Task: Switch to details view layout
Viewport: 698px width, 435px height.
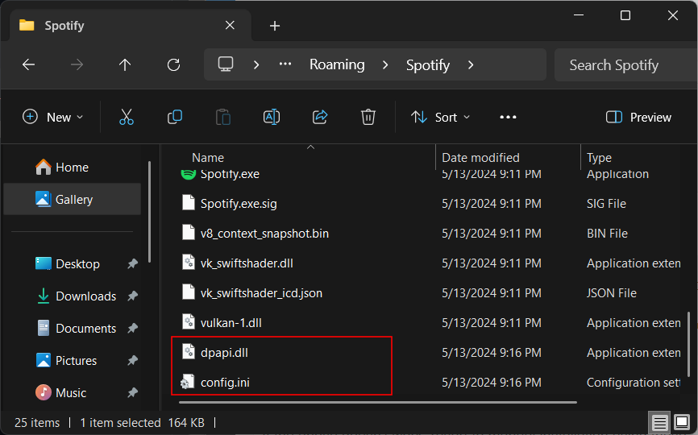Action: 659,423
